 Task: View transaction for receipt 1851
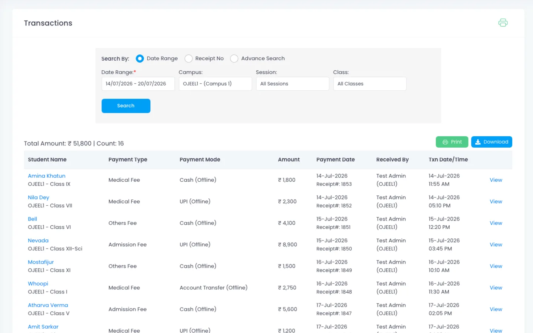pyautogui.click(x=496, y=223)
